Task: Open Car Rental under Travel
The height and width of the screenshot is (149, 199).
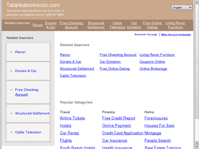Action: (x=70, y=133)
